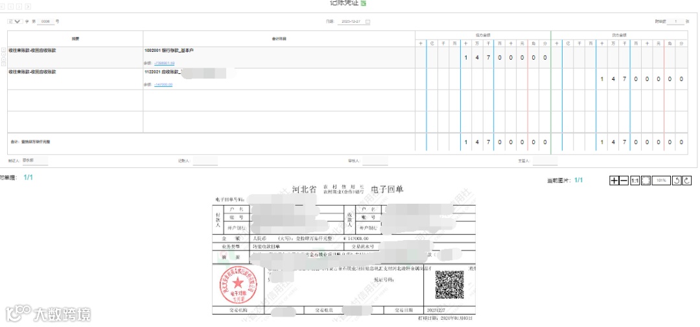Click the 贷方金额 header

(x=619, y=34)
